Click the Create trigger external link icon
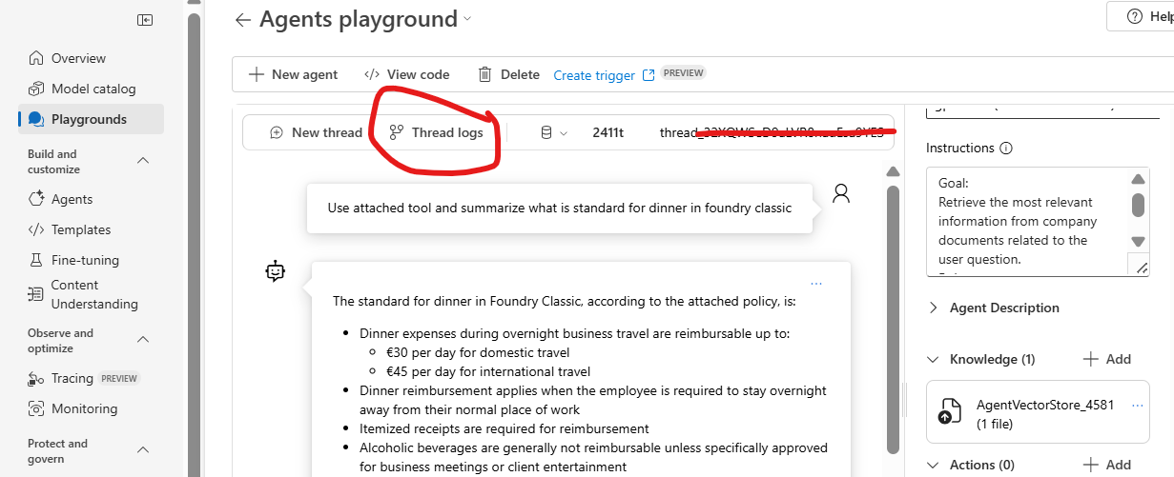 (x=649, y=75)
